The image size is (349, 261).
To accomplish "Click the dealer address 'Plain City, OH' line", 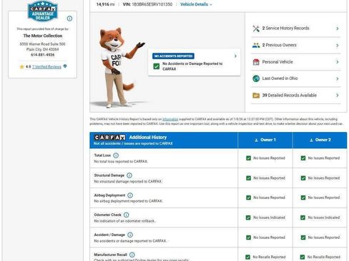I will (x=43, y=49).
